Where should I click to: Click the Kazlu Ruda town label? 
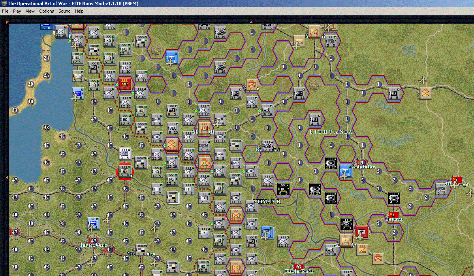pos(299,271)
